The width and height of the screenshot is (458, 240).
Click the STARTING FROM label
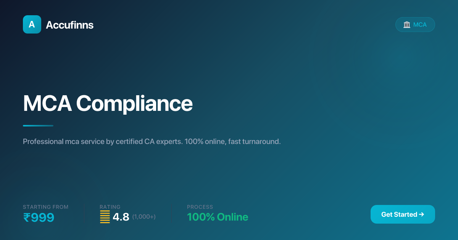coord(46,207)
